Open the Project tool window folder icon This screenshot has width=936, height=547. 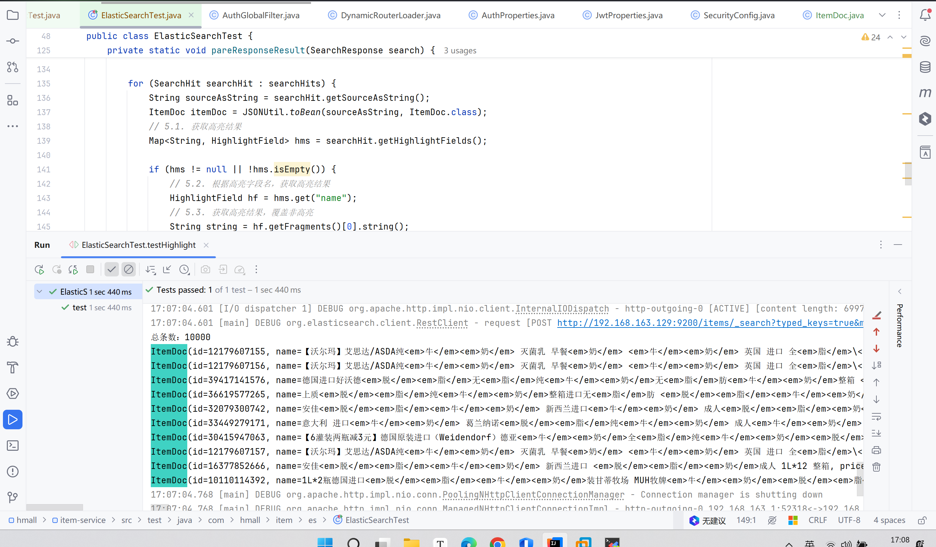point(13,15)
